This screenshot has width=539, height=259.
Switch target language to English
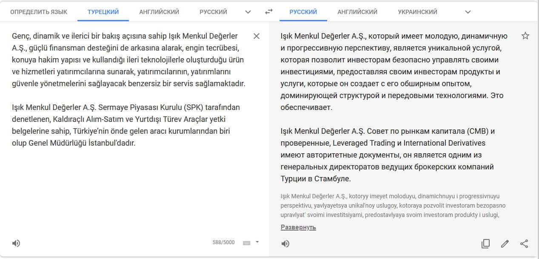(x=357, y=12)
